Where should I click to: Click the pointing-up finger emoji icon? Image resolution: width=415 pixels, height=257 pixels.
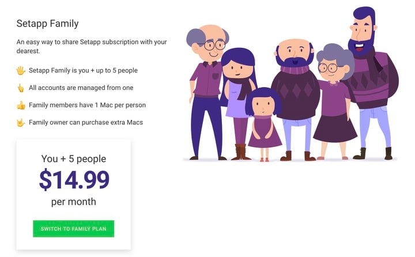[x=21, y=88]
